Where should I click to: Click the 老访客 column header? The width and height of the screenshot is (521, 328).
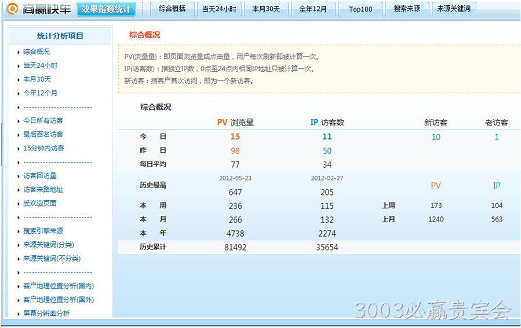pyautogui.click(x=497, y=123)
